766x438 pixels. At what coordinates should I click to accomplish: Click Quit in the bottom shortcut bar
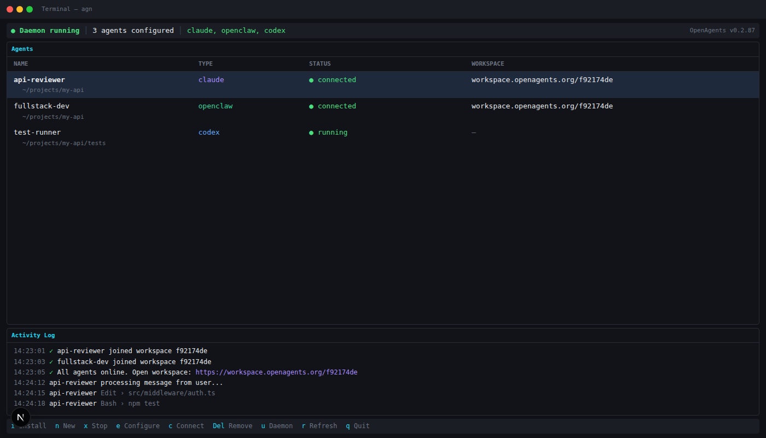(x=358, y=426)
